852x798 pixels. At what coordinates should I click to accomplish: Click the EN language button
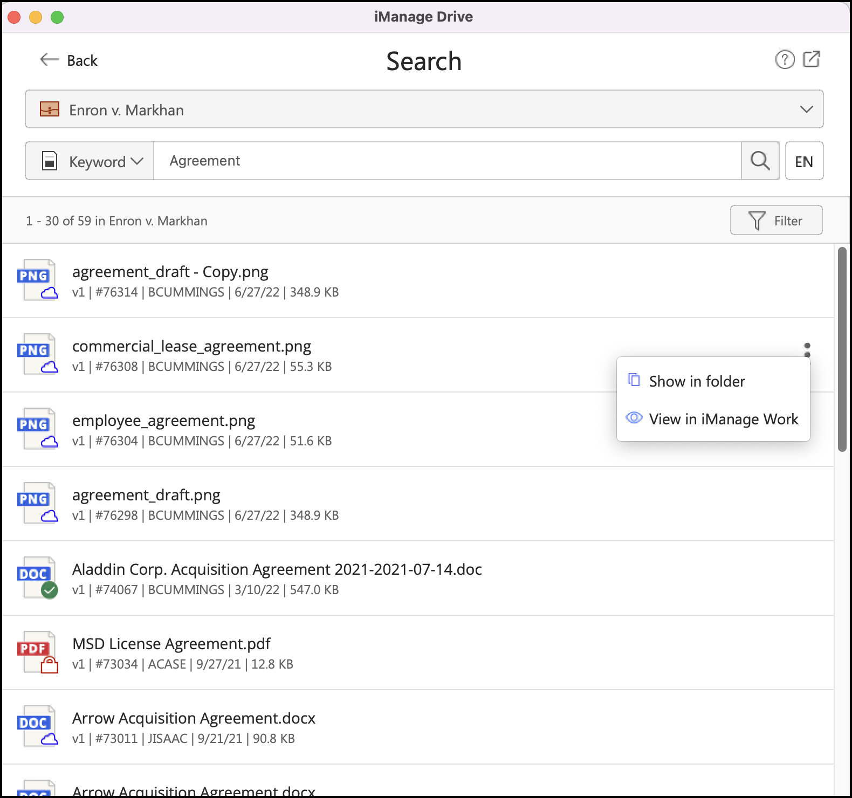[804, 161]
